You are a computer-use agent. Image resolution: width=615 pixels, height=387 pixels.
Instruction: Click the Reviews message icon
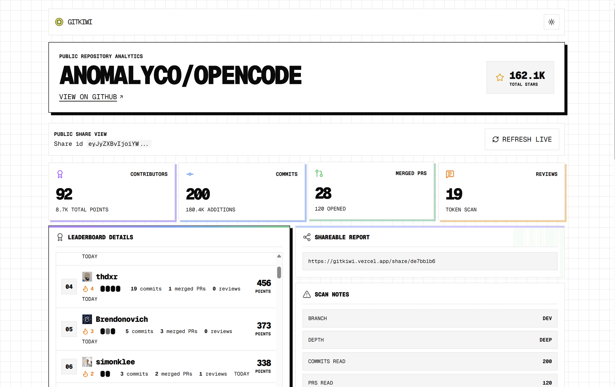click(450, 174)
